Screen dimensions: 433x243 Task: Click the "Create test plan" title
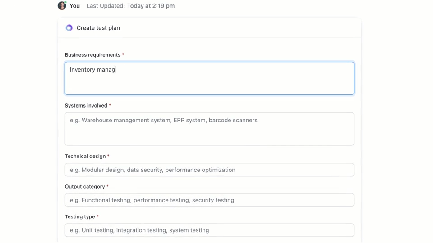tap(98, 28)
